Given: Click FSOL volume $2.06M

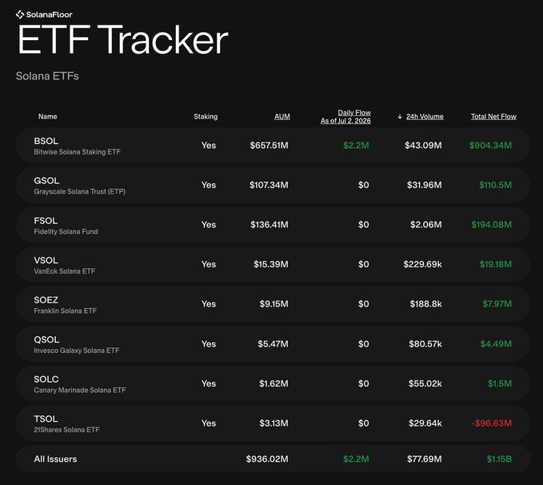Looking at the screenshot, I should point(426,225).
